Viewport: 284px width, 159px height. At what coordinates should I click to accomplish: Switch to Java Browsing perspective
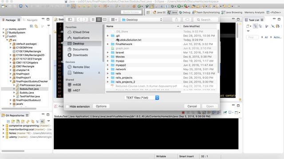pyautogui.click(x=232, y=12)
